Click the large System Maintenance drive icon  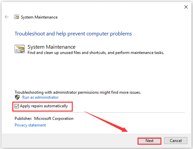(20, 49)
